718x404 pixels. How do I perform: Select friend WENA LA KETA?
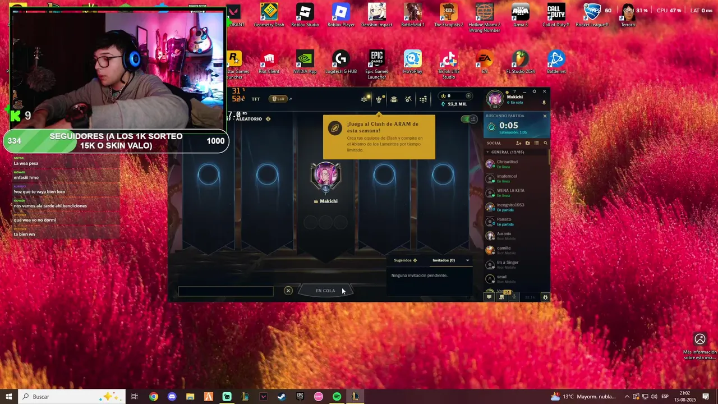tap(517, 192)
